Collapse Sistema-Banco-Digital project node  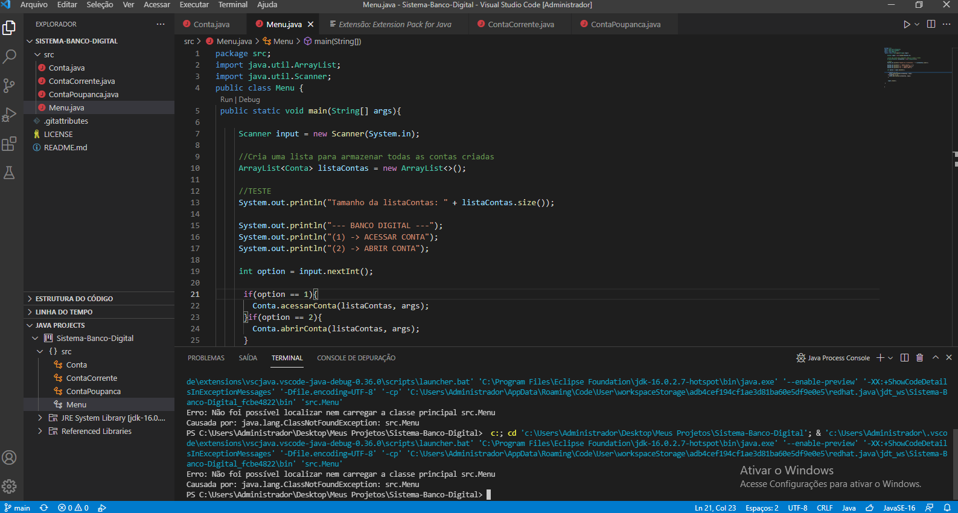35,338
